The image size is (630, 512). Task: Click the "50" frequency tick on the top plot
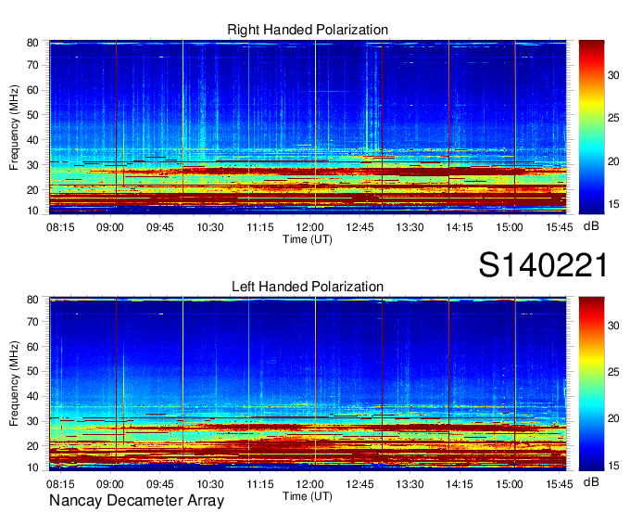click(32, 115)
